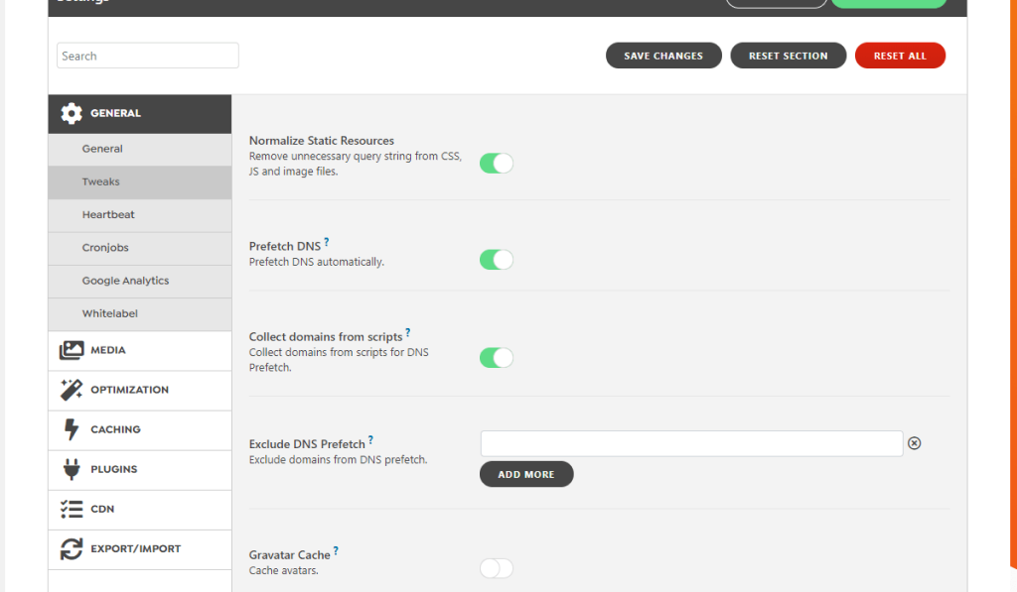Enable Gravatar Cache toggle
The image size is (1017, 592).
[x=497, y=568]
